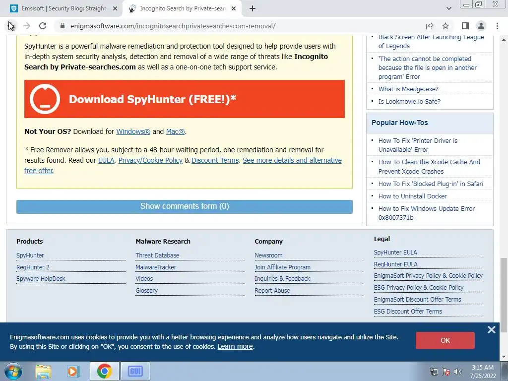Open ESG Privacy Policy & Cookie Policy
508x381 pixels.
click(419, 288)
